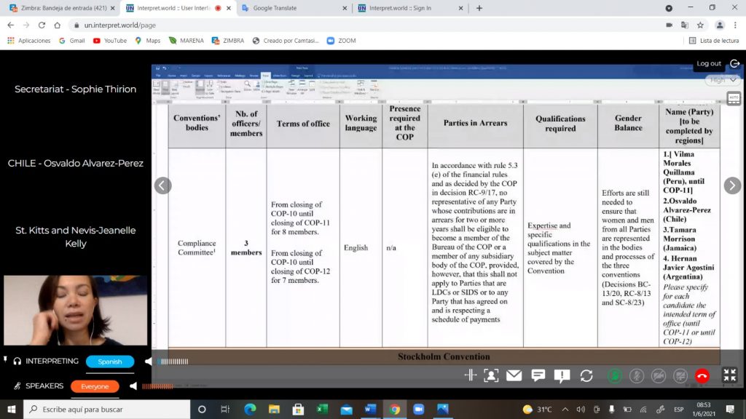
Task: Open the Spanish interpreting language selector
Action: [110, 362]
